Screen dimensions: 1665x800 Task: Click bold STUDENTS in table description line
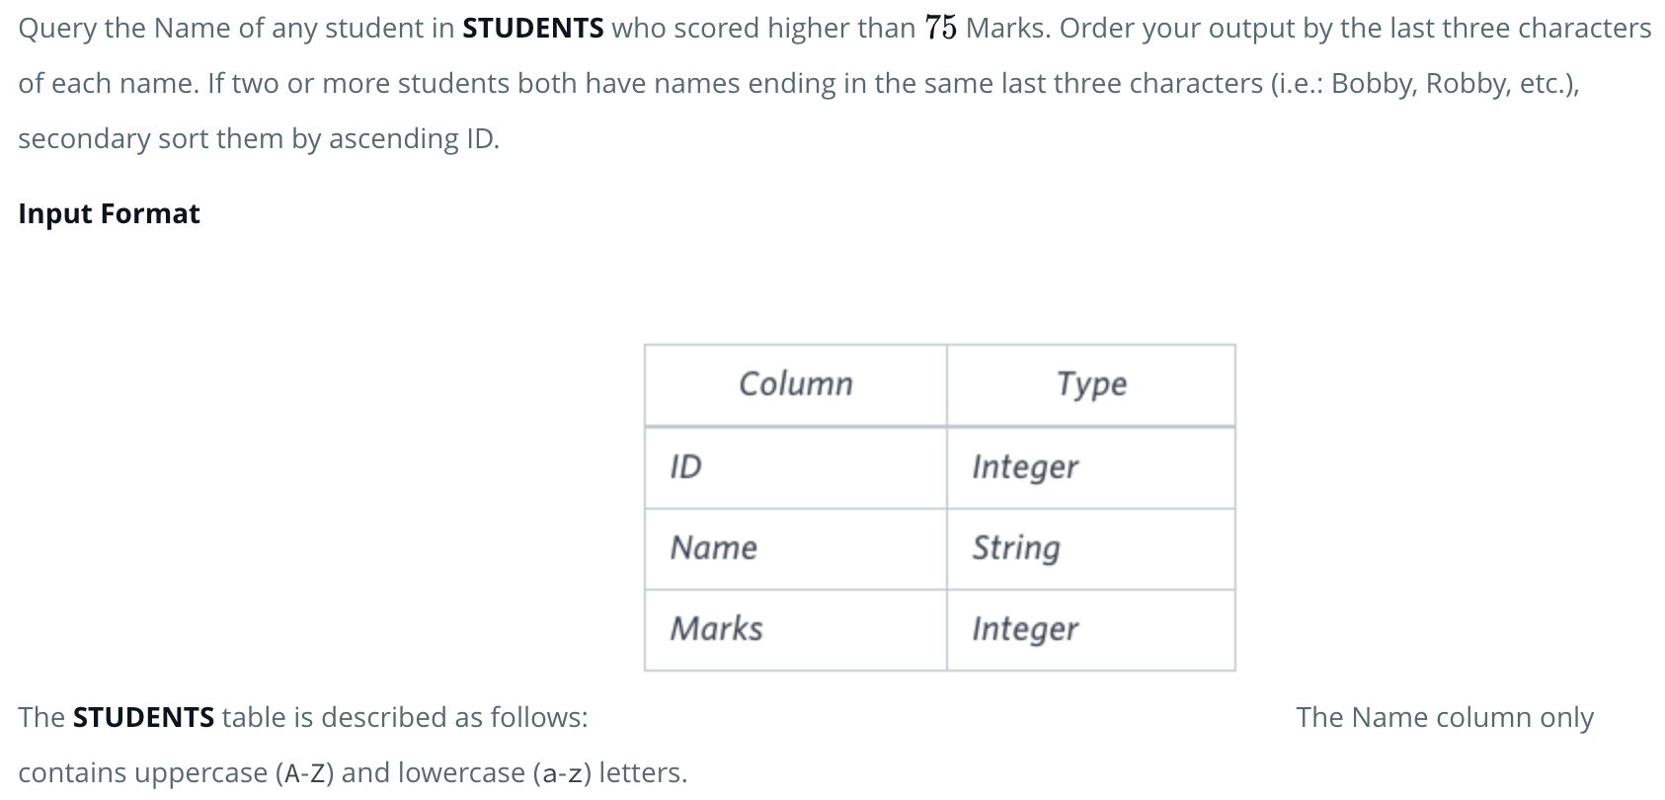[143, 717]
